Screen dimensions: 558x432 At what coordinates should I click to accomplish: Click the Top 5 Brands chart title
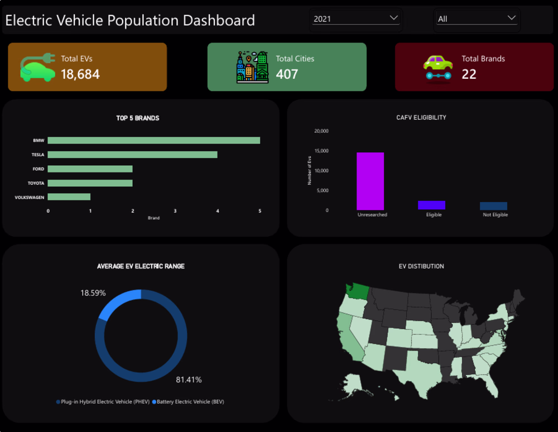[x=138, y=118]
